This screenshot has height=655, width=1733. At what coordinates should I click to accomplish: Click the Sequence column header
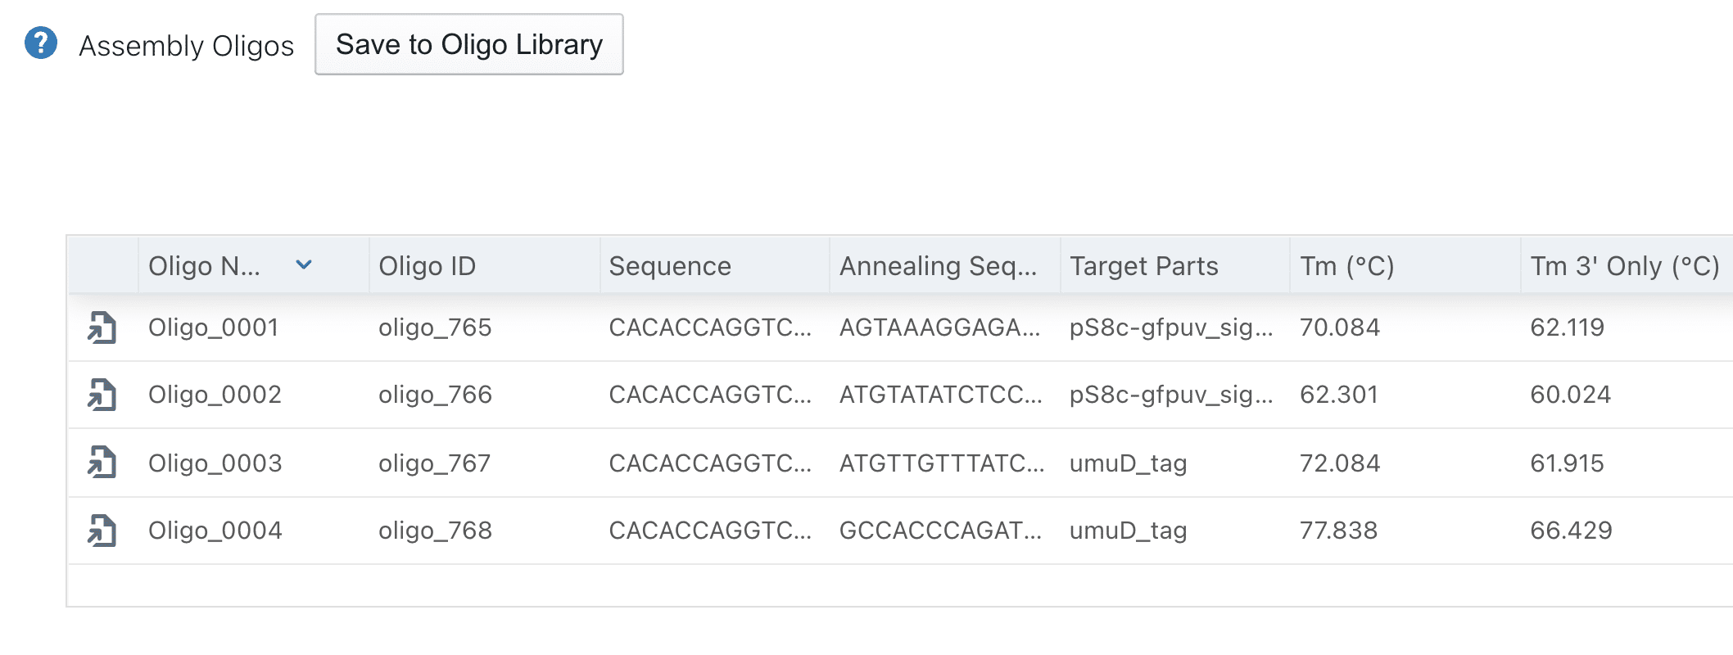coord(669,266)
